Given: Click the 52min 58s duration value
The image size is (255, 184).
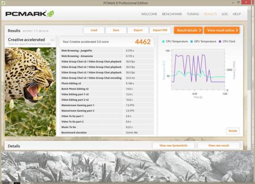Looking at the screenshot, I should (132, 133).
